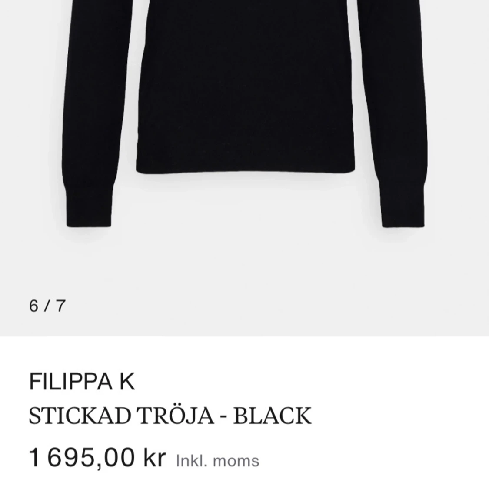Screen dimensions: 489x489
Task: Click the word BLACK in product title
Action: 272,416
